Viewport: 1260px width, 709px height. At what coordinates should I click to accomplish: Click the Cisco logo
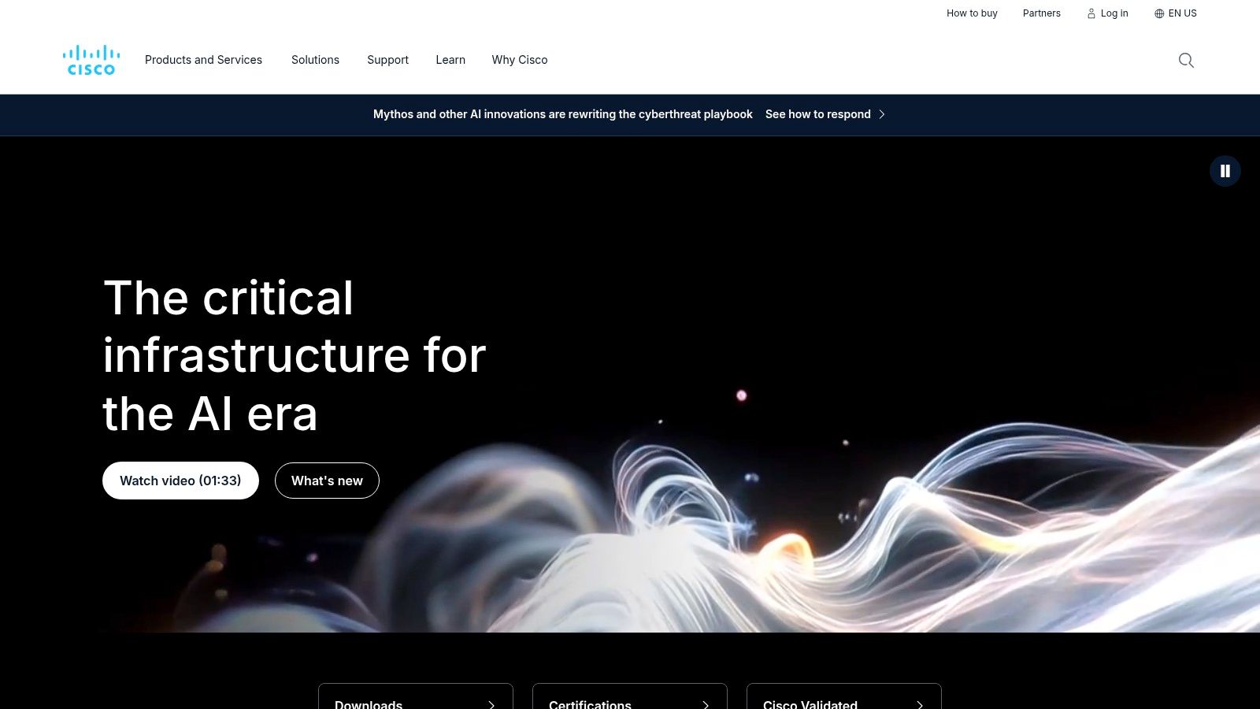tap(91, 60)
